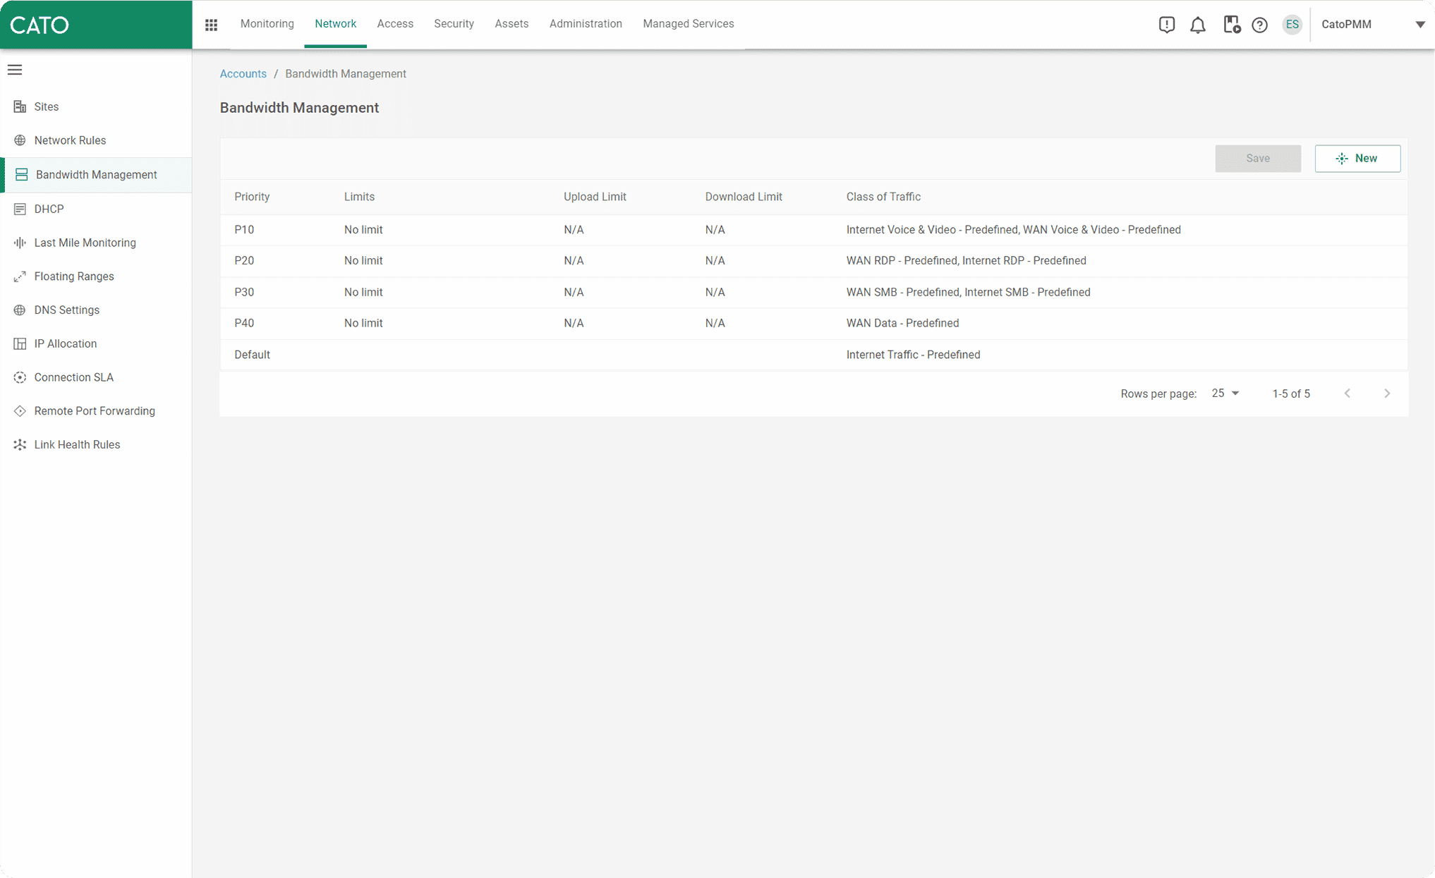The height and width of the screenshot is (878, 1435).
Task: Open the Administration menu
Action: click(x=586, y=23)
